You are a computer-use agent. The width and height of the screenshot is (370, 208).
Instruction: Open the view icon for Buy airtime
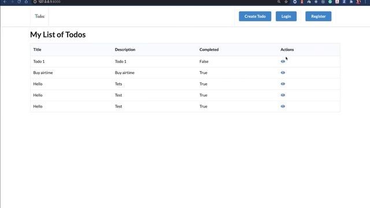pos(283,73)
